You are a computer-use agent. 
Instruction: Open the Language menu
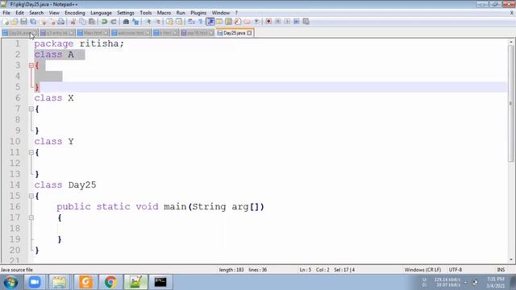(101, 13)
